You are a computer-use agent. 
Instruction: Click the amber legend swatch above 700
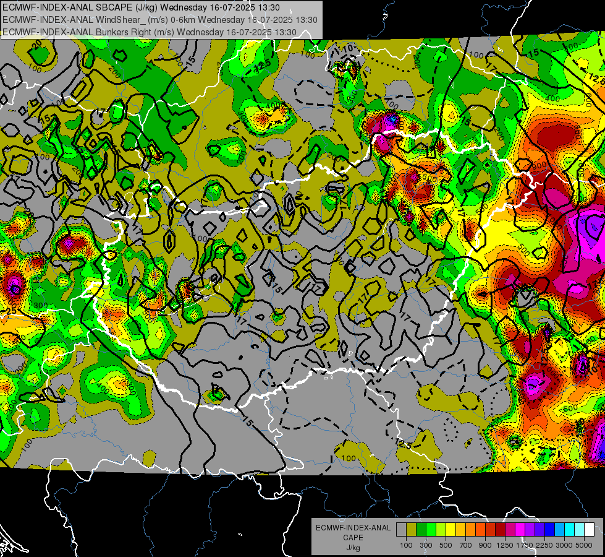click(x=460, y=530)
